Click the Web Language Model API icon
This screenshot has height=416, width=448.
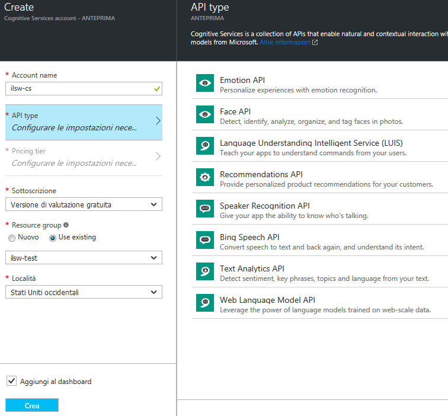coord(205,303)
